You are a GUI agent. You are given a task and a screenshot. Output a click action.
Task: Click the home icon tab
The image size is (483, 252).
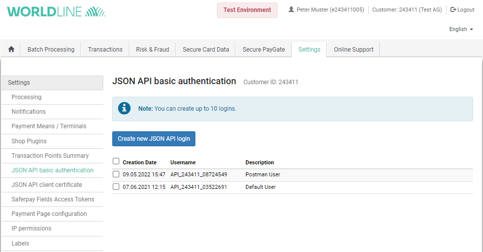click(11, 50)
